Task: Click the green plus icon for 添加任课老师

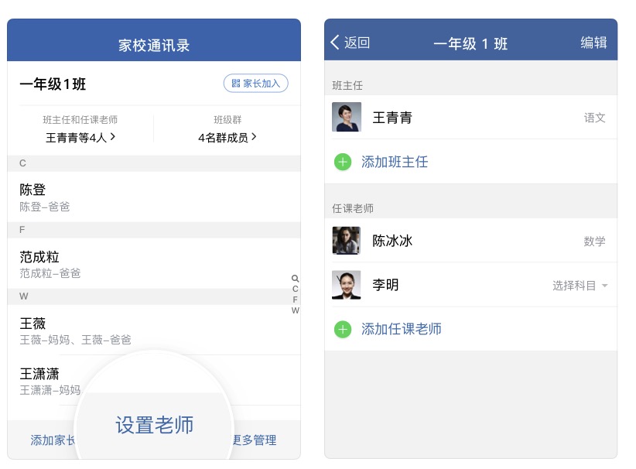Action: [x=343, y=329]
